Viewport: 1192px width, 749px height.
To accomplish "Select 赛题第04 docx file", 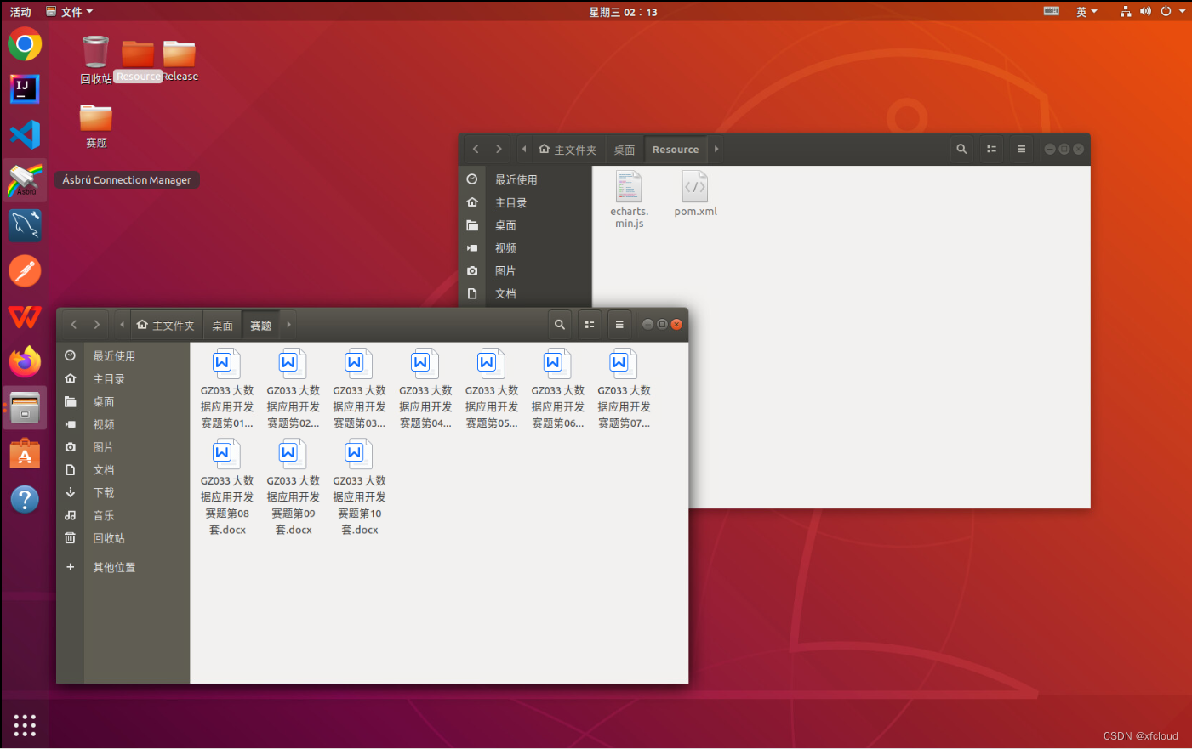I will tap(425, 389).
